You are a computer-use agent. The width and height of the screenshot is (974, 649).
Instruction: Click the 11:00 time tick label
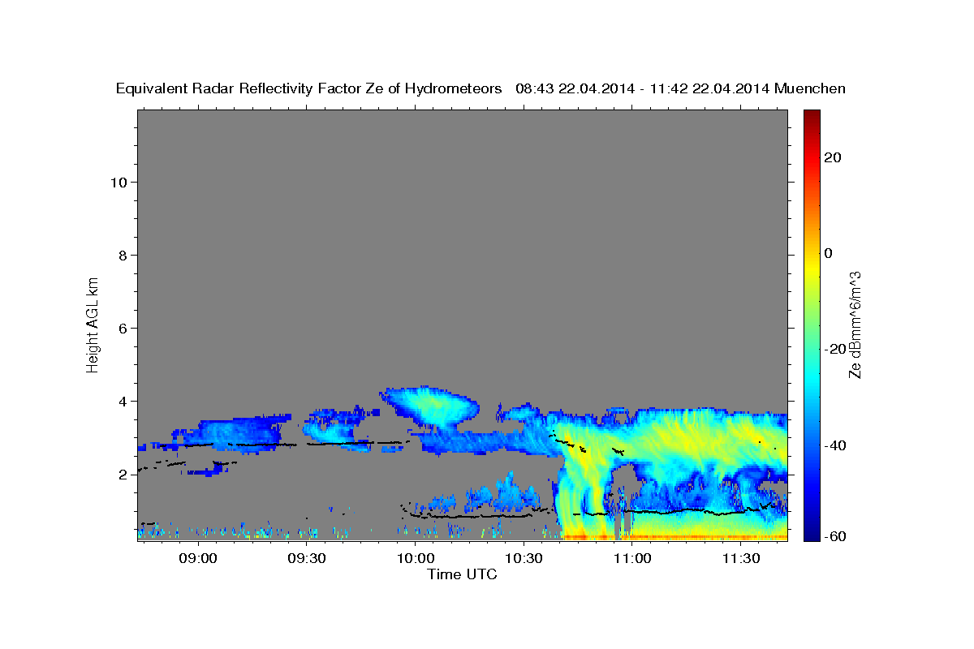click(x=631, y=558)
